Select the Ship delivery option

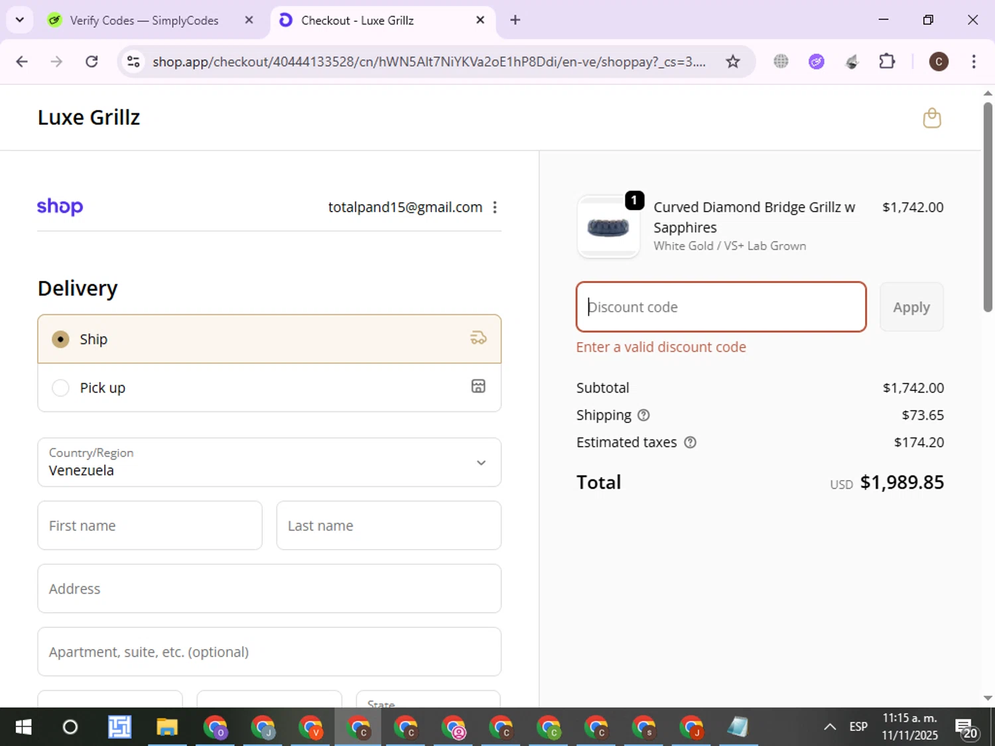(269, 339)
